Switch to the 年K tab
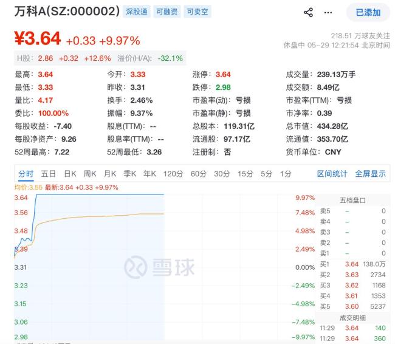 (x=149, y=174)
